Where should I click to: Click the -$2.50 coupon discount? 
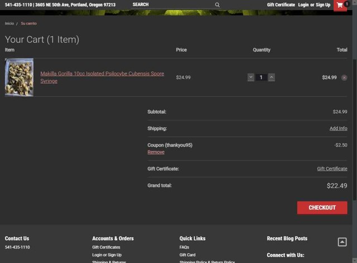pos(341,145)
